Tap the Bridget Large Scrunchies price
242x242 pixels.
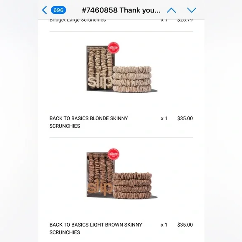tap(185, 21)
